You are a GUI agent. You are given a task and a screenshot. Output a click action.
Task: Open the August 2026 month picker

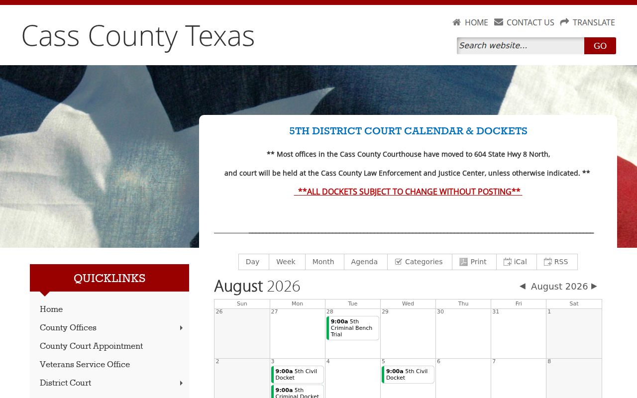[x=559, y=286]
